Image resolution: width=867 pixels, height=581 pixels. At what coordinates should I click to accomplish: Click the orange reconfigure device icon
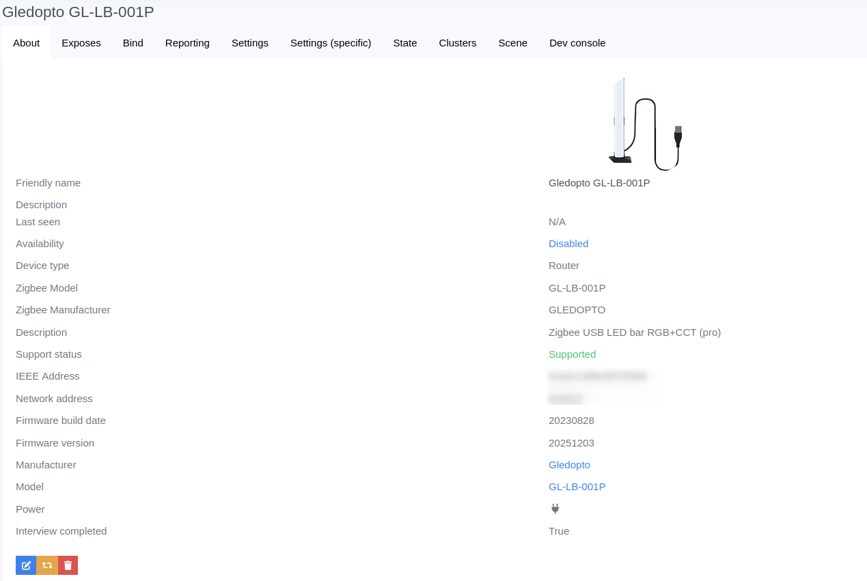click(x=47, y=565)
